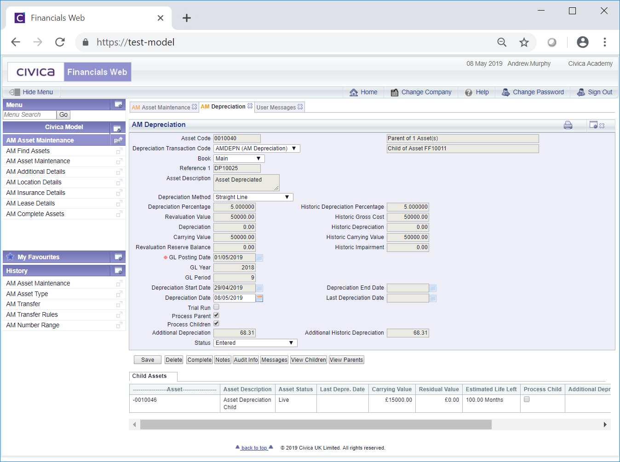The image size is (620, 462).
Task: Click the AM Asset Maintenance header folder icon
Action: 118,140
